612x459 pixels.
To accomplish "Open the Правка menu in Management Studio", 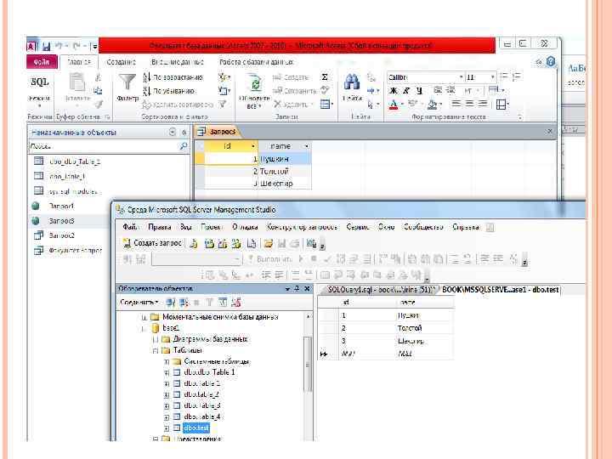I will [159, 227].
